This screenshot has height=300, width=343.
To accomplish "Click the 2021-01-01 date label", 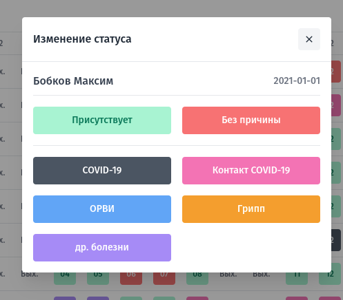I will coord(297,81).
